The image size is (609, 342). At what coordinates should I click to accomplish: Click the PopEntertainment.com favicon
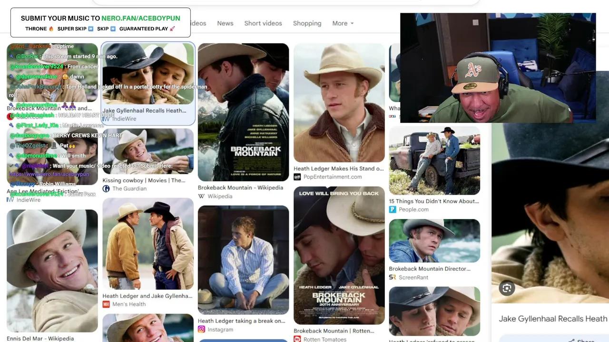click(297, 177)
